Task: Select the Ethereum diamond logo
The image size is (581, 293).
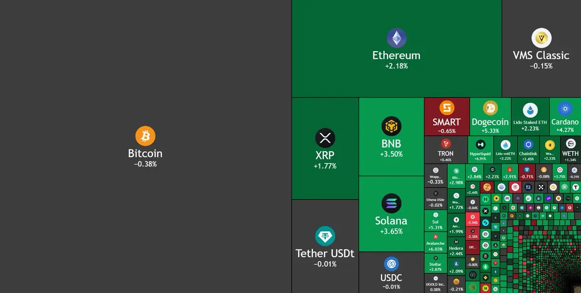Action: pos(397,38)
